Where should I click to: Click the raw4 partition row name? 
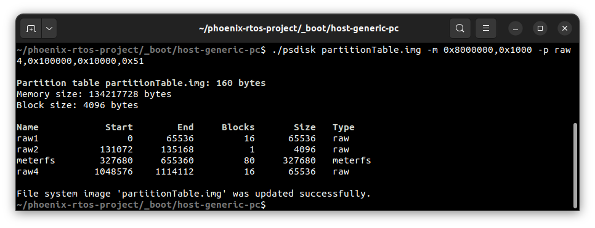(27, 171)
